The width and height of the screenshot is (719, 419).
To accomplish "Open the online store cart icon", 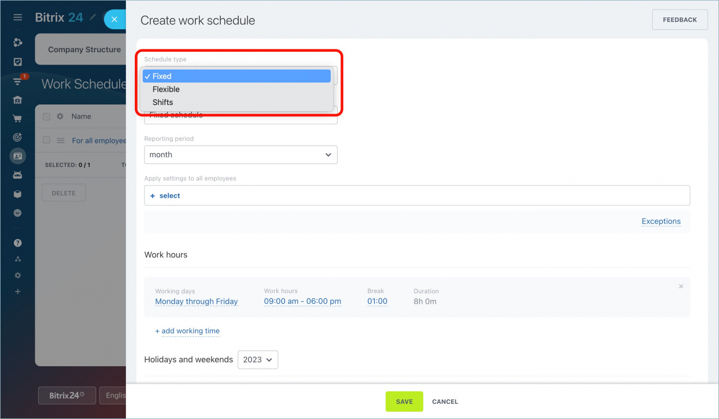I will click(x=17, y=119).
